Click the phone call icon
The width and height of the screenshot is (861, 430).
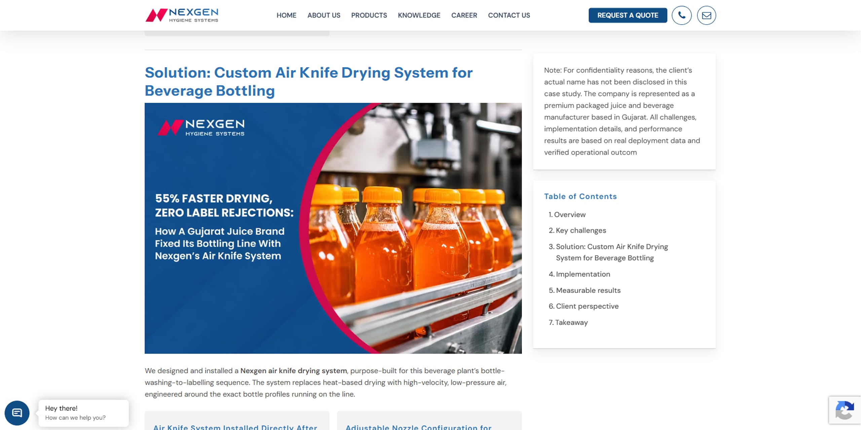[x=681, y=15]
